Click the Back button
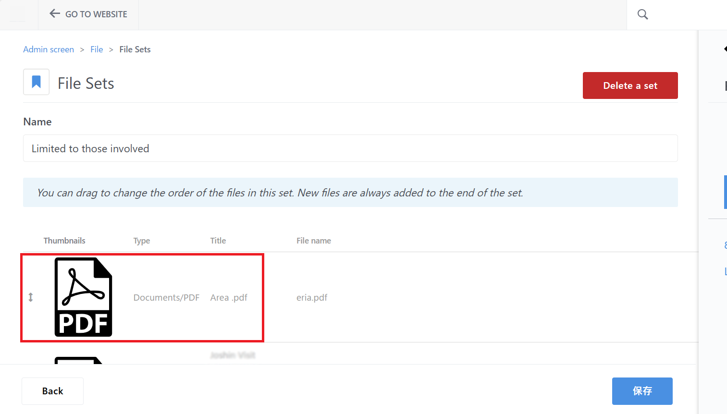Screen dimensions: 727x414 pos(52,391)
